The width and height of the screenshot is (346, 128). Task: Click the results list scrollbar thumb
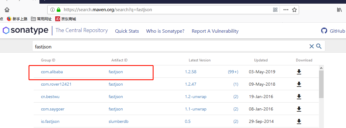point(321,84)
